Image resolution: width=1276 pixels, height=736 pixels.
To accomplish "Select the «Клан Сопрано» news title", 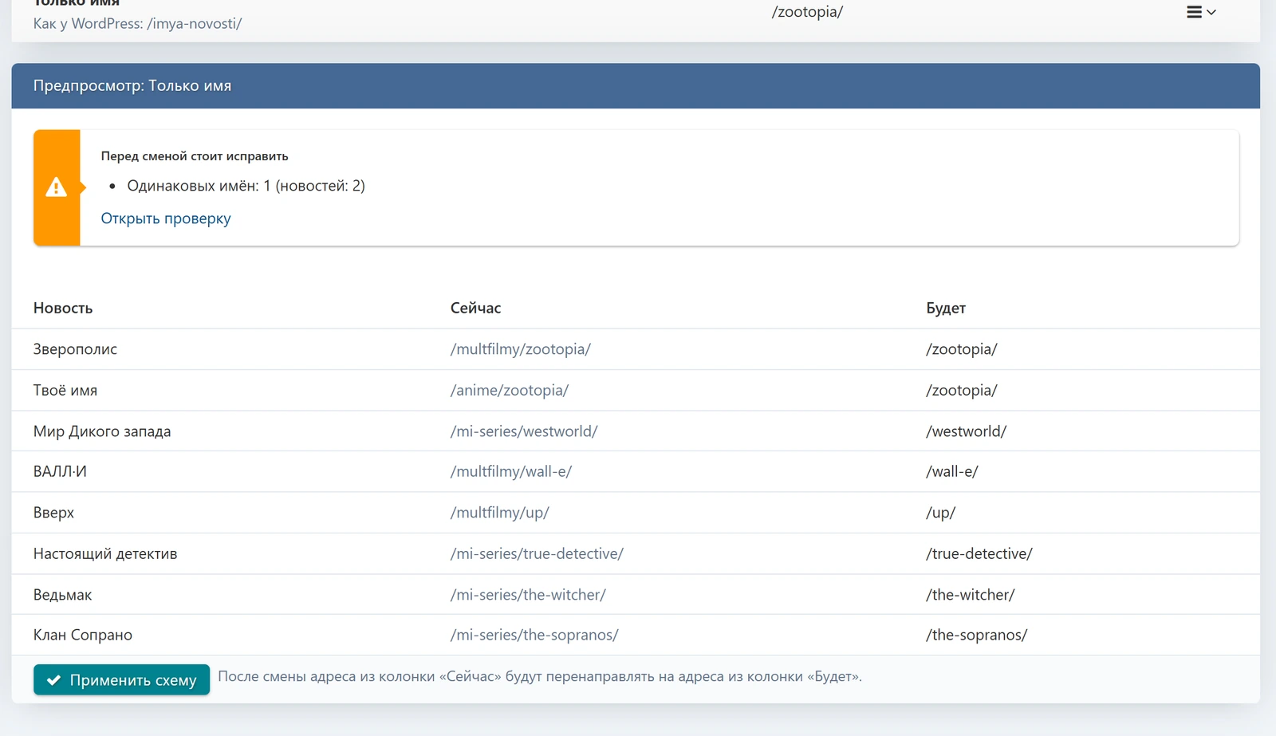I will coord(83,636).
